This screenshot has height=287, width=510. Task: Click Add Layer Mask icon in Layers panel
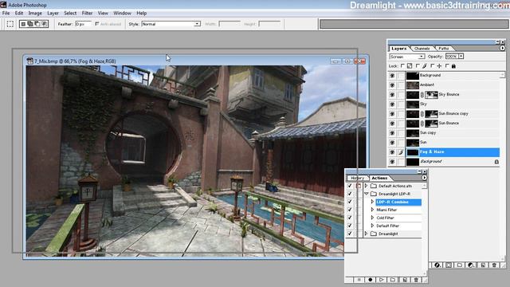[x=449, y=265]
